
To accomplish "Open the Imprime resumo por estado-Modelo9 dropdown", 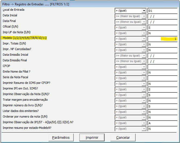I will [130, 129].
